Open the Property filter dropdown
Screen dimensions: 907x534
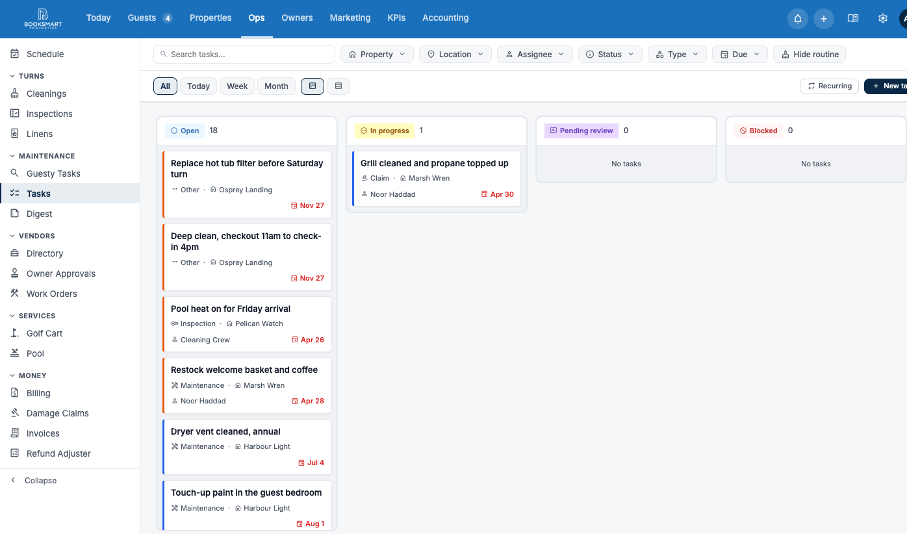tap(377, 55)
